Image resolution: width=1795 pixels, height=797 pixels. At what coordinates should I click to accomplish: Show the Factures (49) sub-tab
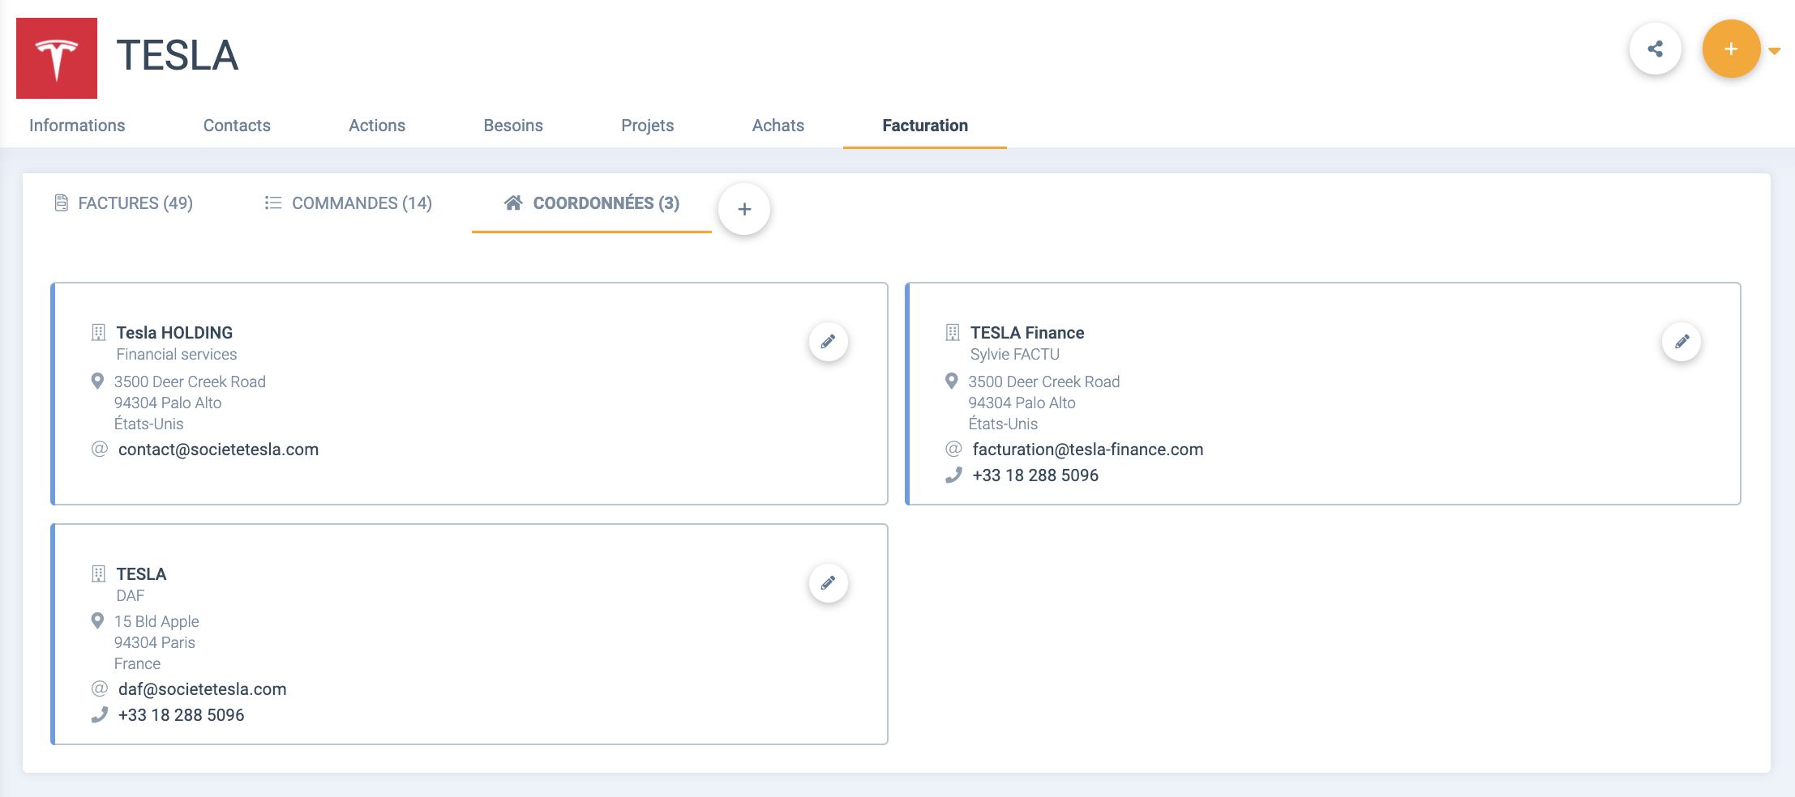click(123, 203)
